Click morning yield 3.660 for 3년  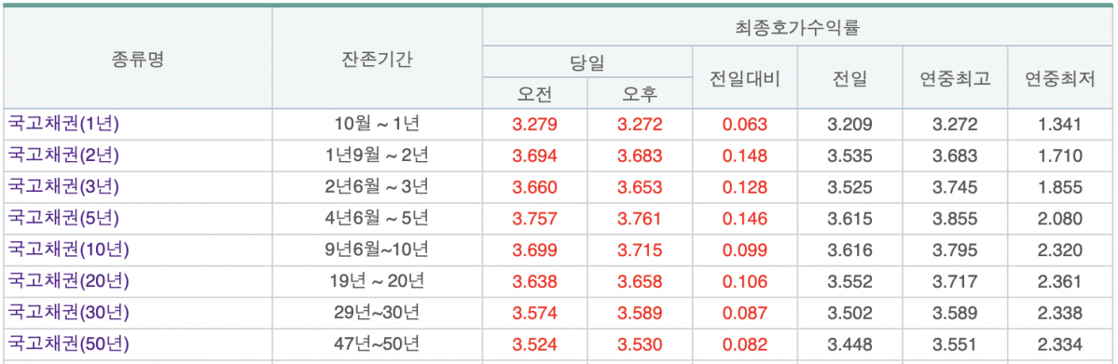[535, 187]
